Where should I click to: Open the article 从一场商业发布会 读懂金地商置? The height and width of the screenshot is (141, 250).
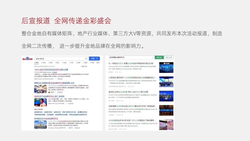(131, 63)
